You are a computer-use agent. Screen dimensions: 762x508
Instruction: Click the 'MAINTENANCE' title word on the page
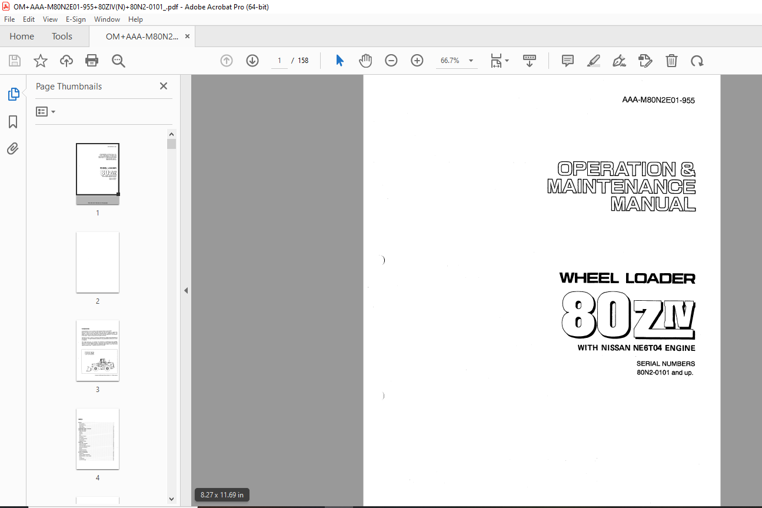point(621,187)
